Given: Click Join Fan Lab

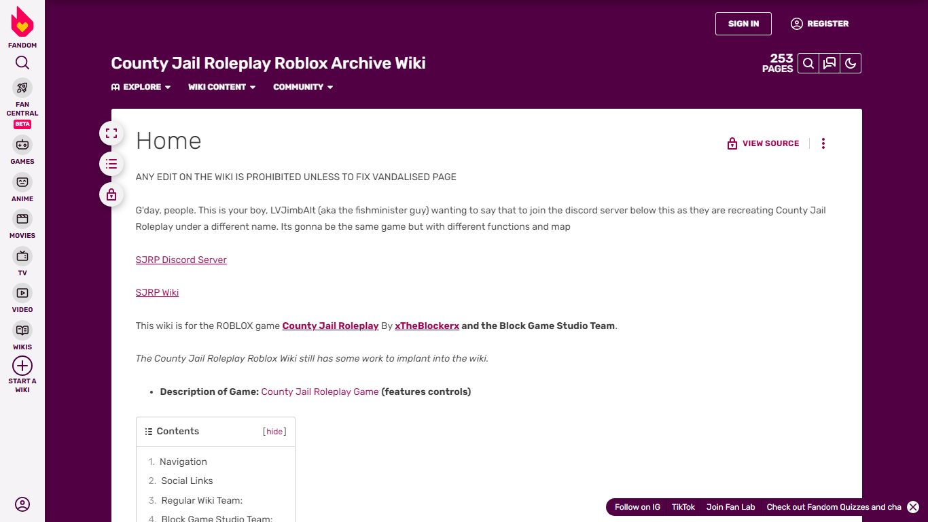Looking at the screenshot, I should pyautogui.click(x=730, y=507).
